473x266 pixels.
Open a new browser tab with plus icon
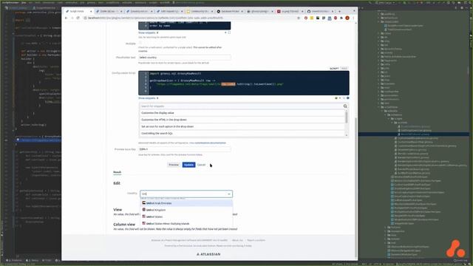tap(339, 12)
